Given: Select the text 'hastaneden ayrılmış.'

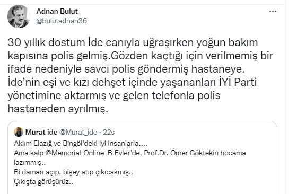Looking at the screenshot, I should (x=58, y=109).
